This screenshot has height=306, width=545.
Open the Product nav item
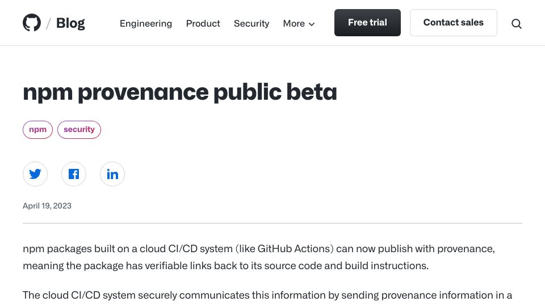point(203,23)
